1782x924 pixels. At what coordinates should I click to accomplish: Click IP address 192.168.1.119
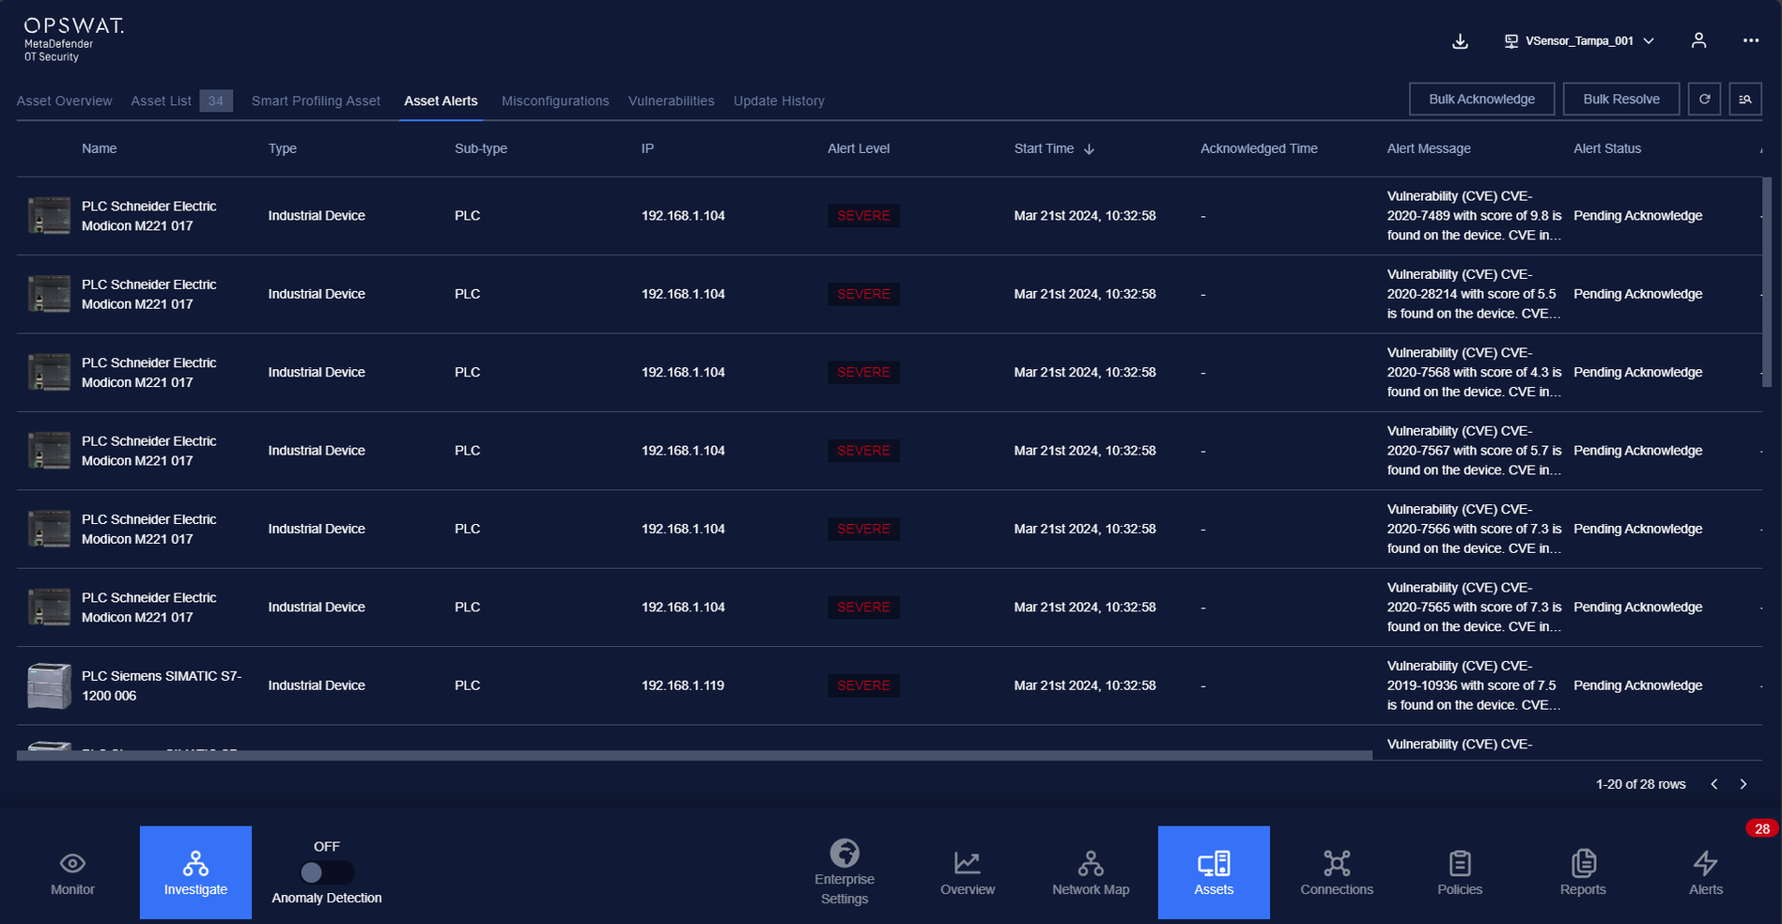coord(683,685)
